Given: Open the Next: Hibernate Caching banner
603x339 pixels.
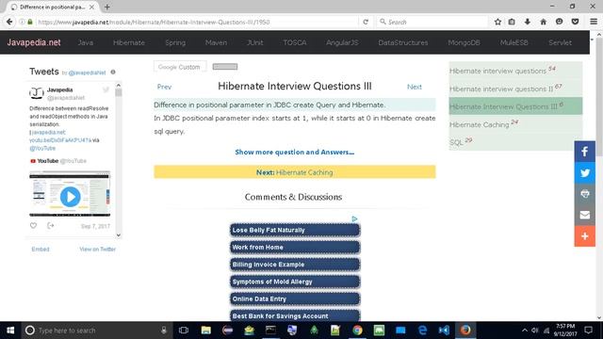Looking at the screenshot, I should click(x=295, y=172).
